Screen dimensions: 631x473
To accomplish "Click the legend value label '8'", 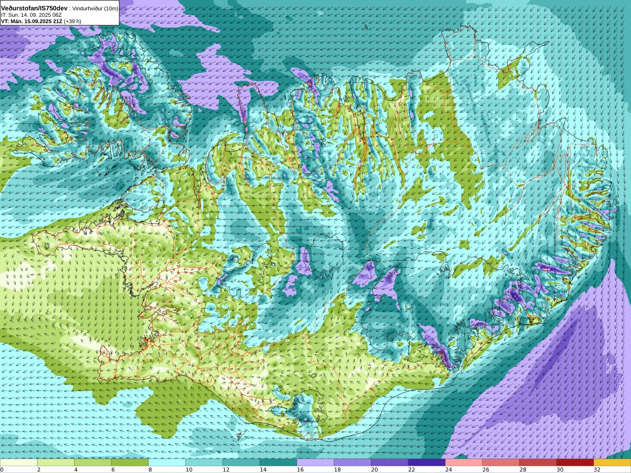I will (150, 470).
